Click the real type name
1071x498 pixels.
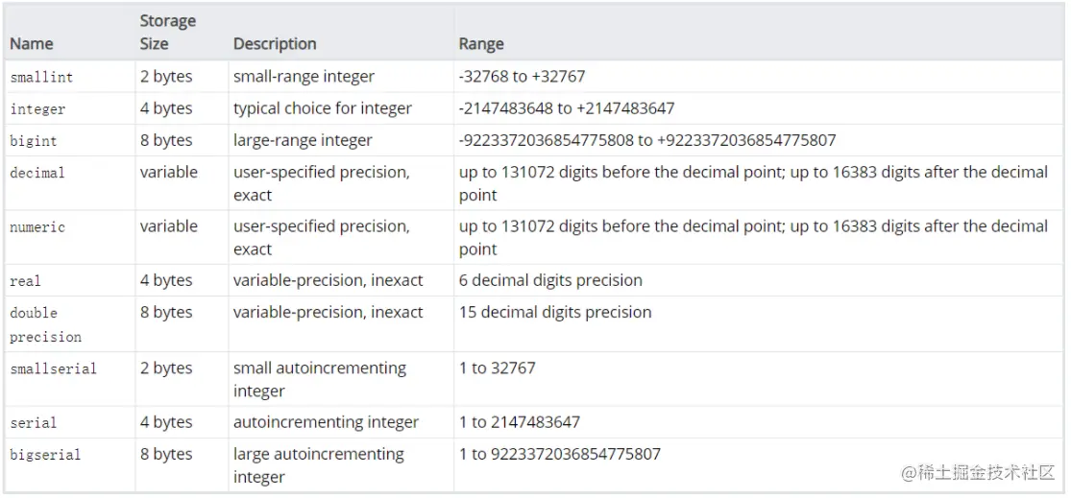[x=26, y=281]
